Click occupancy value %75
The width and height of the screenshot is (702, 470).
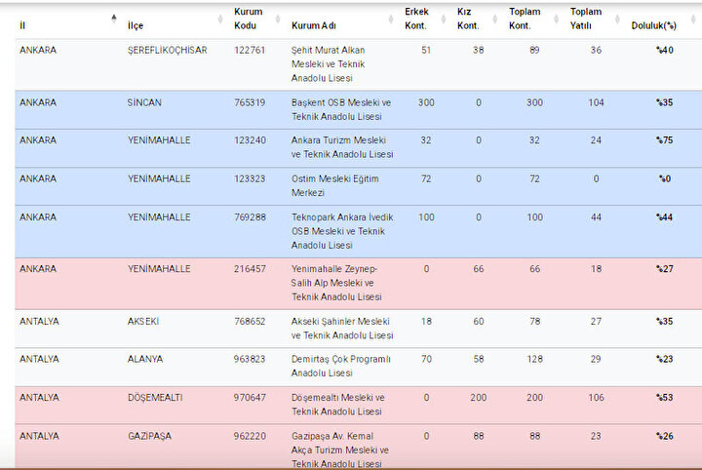(x=665, y=140)
